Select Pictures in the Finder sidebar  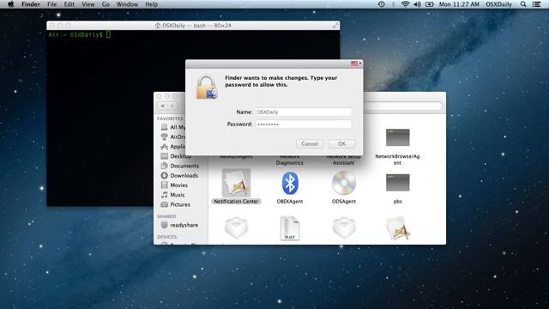[x=175, y=204]
